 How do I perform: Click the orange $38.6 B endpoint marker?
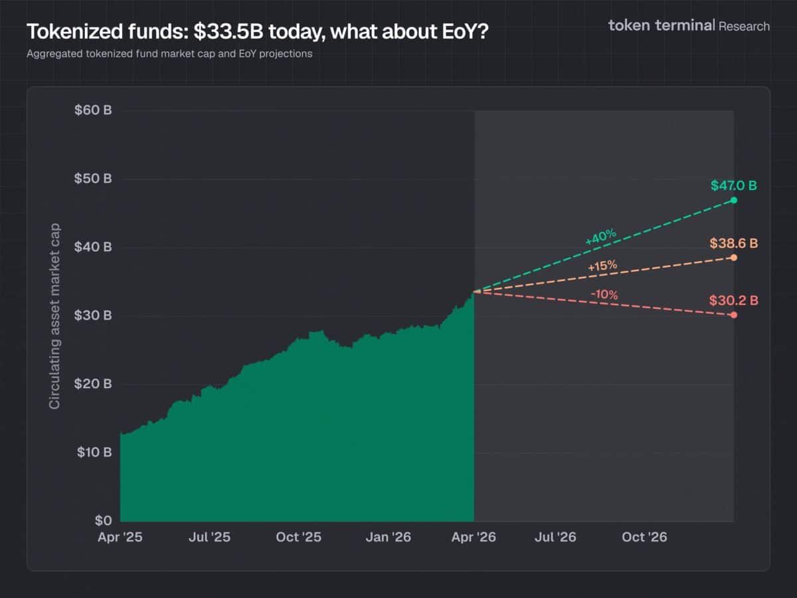coord(734,257)
